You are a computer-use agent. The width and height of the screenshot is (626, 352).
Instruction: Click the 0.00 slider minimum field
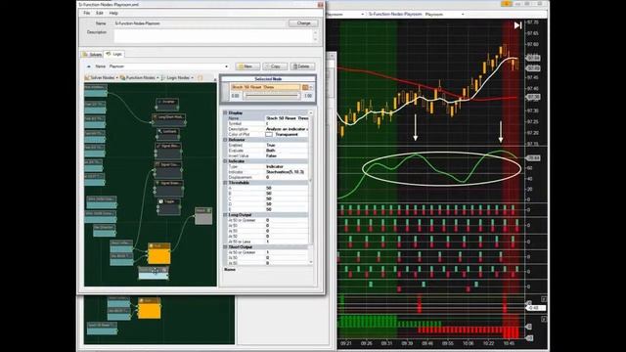point(235,96)
